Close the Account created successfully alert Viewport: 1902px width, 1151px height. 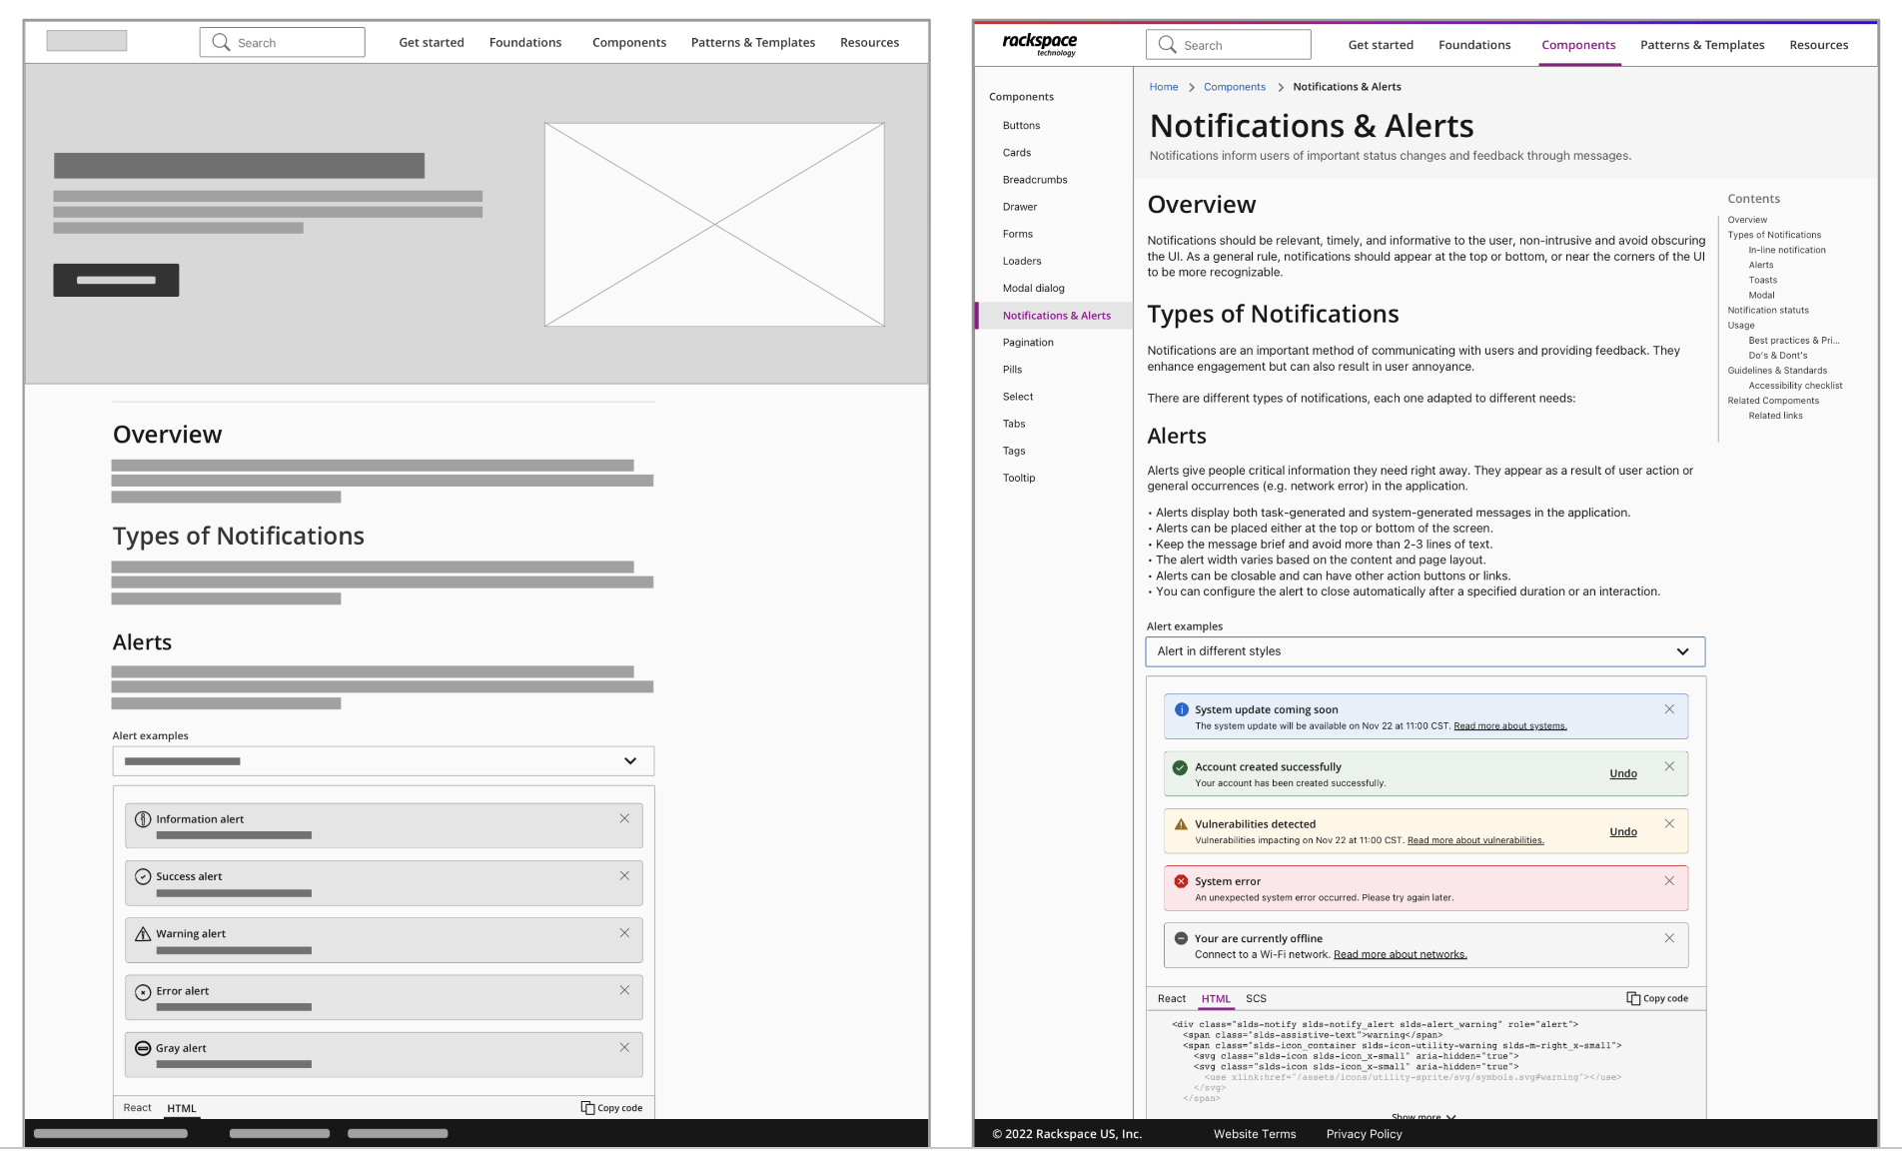coord(1669,766)
